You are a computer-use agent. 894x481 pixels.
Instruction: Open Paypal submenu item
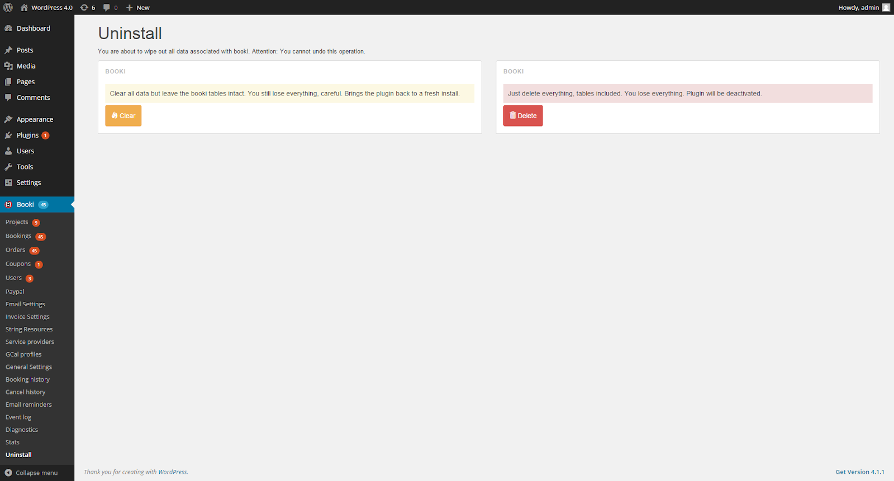(x=15, y=292)
